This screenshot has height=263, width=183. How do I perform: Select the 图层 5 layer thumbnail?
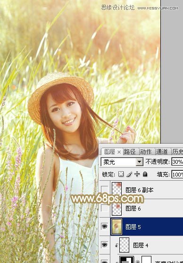(116, 227)
